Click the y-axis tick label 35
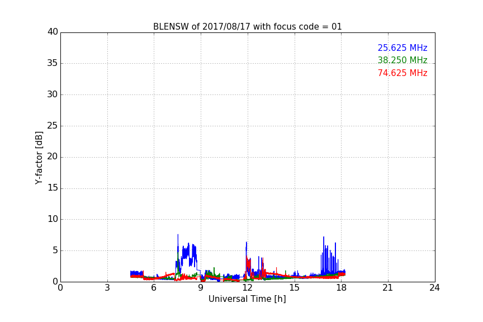This screenshot has height=322, width=483. 53,63
